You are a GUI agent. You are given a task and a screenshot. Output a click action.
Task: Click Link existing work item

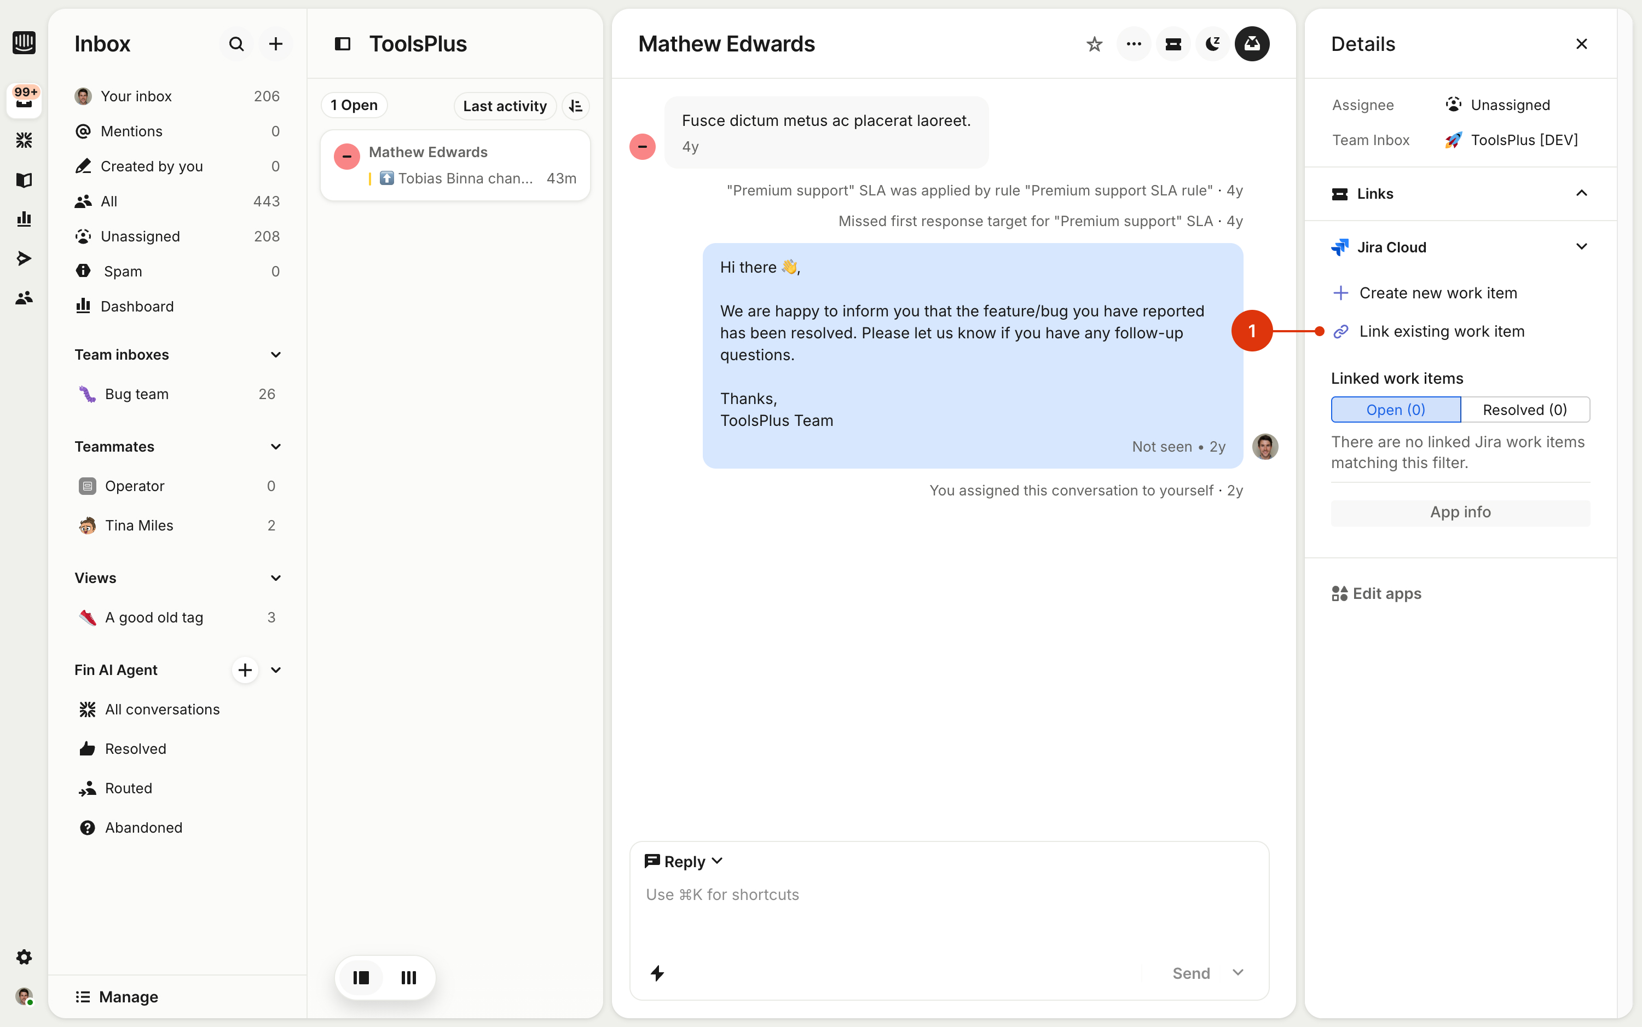[1441, 331]
